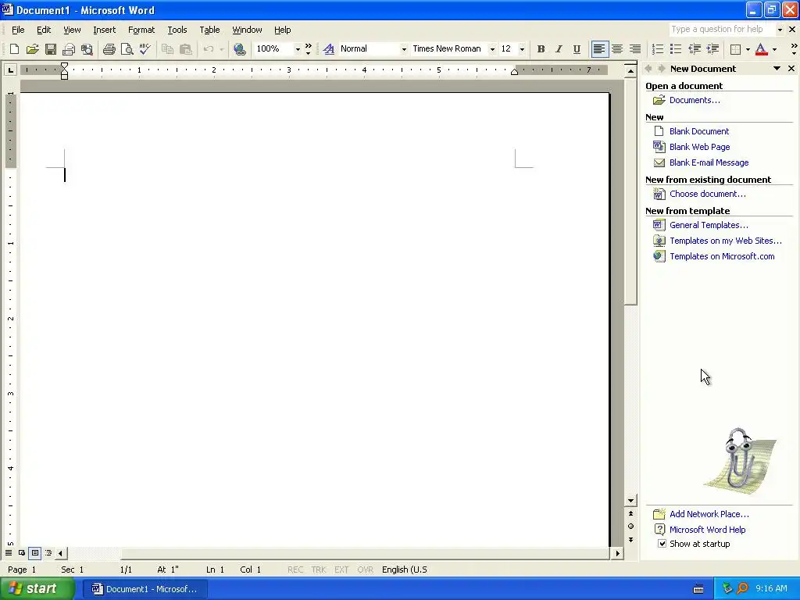Open the Styles and Formatting icon
Viewport: 800px width, 600px height.
tap(329, 49)
